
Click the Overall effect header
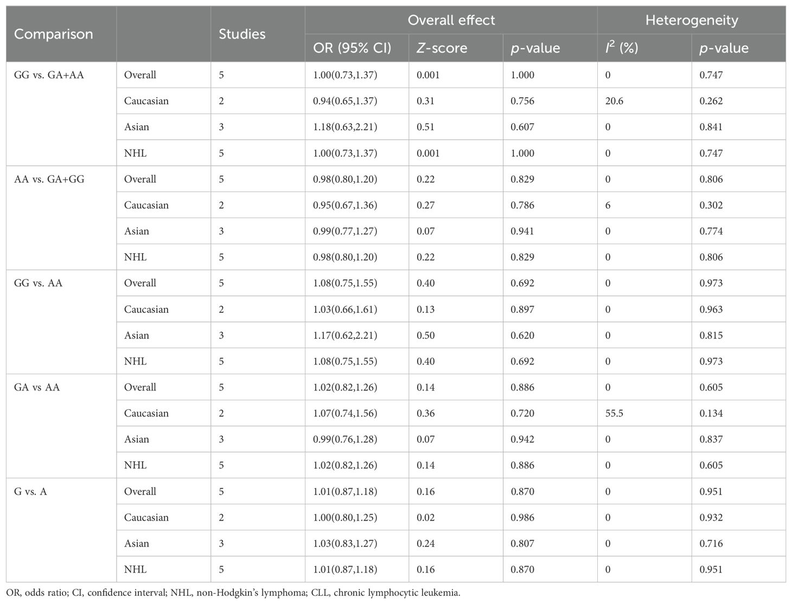(451, 21)
